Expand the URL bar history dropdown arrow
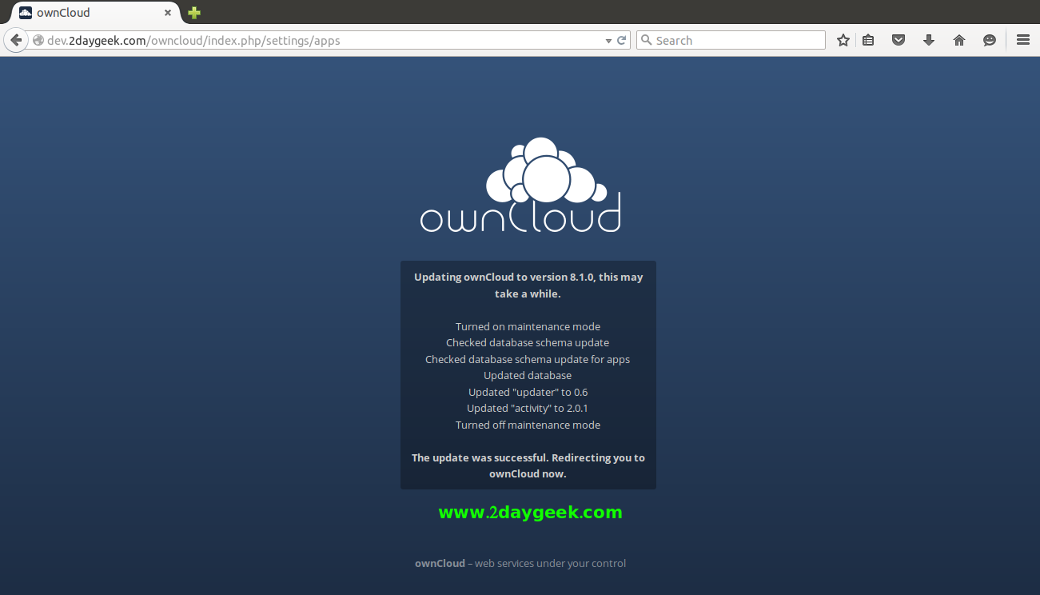This screenshot has height=595, width=1040. [x=608, y=40]
